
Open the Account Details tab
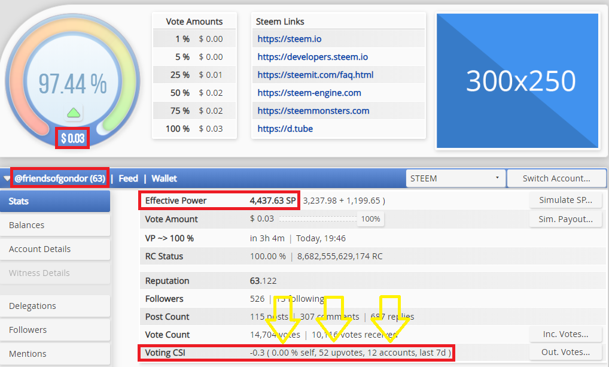tap(55, 249)
